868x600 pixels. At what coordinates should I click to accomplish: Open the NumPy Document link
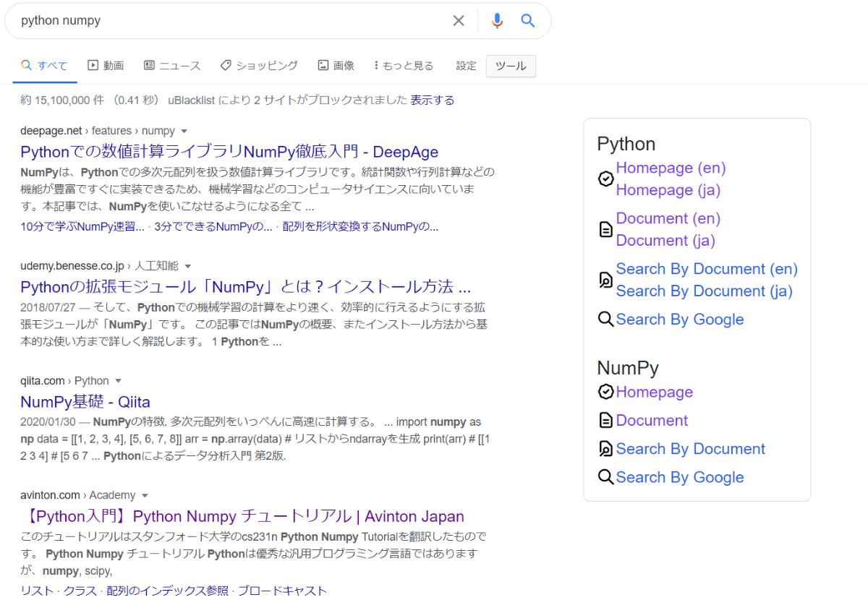(652, 420)
